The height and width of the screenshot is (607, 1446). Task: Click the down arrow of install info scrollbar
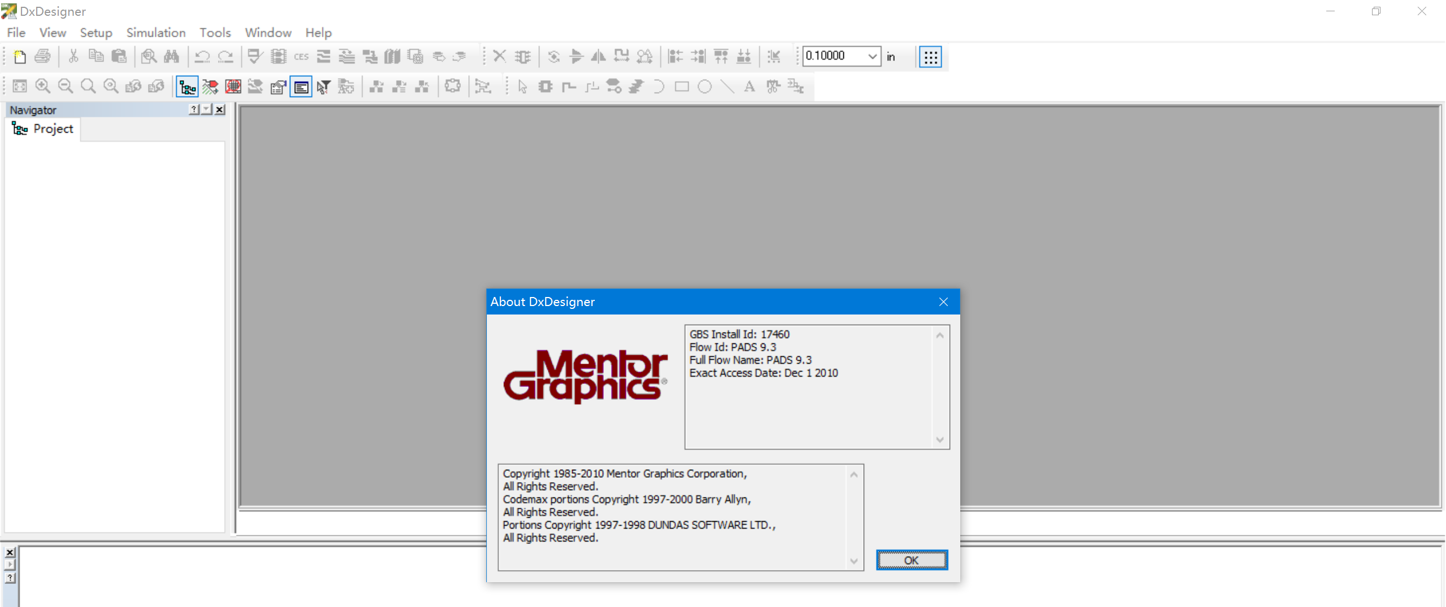(x=940, y=439)
